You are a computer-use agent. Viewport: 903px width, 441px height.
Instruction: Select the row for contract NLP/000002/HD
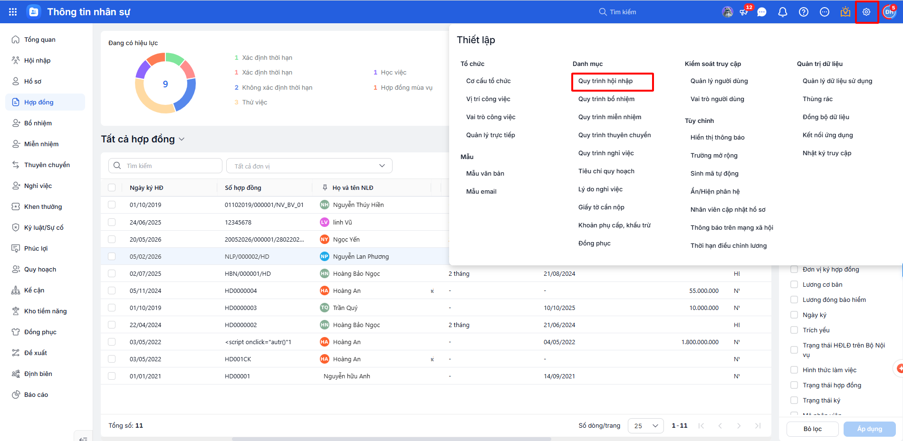click(x=112, y=256)
